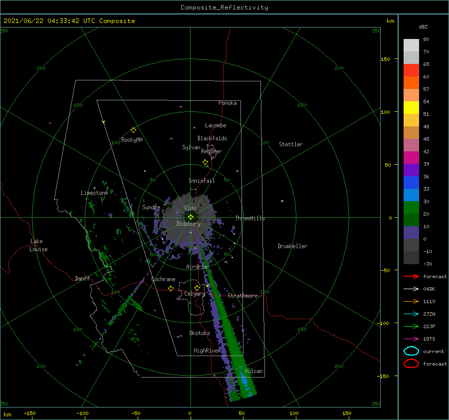Select the 30–33 dBZ light blue swatch
The width and height of the screenshot is (449, 420).
point(411,195)
